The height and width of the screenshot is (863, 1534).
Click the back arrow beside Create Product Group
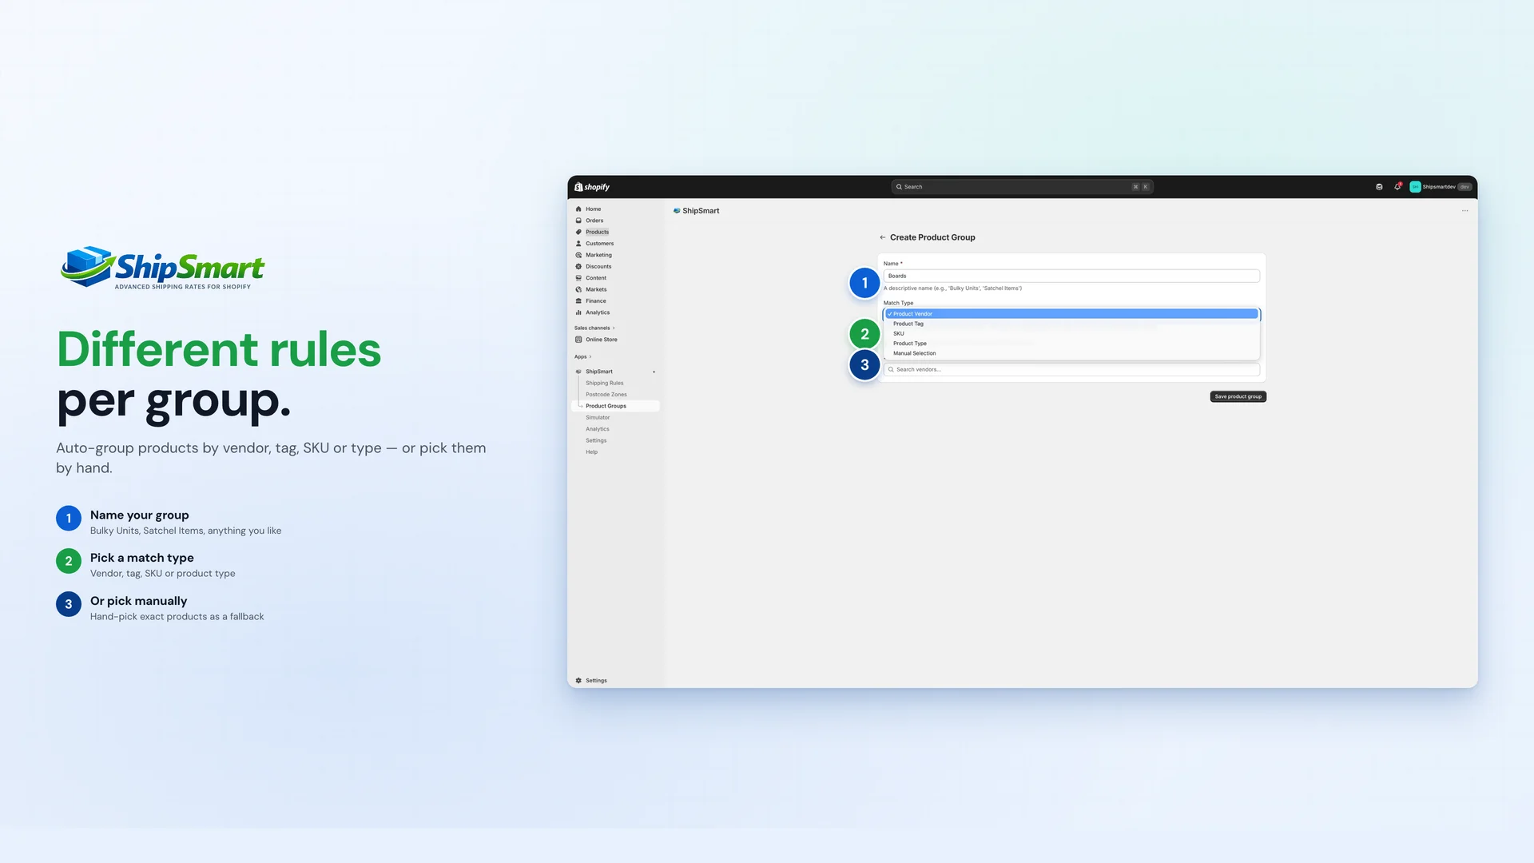tap(883, 237)
